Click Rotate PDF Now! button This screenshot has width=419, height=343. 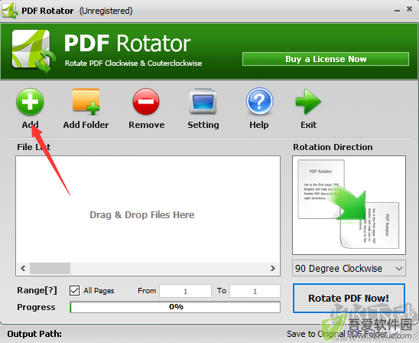coord(349,298)
